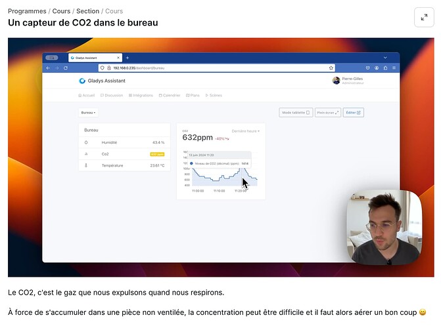Click the shield icon in address bar

point(103,68)
